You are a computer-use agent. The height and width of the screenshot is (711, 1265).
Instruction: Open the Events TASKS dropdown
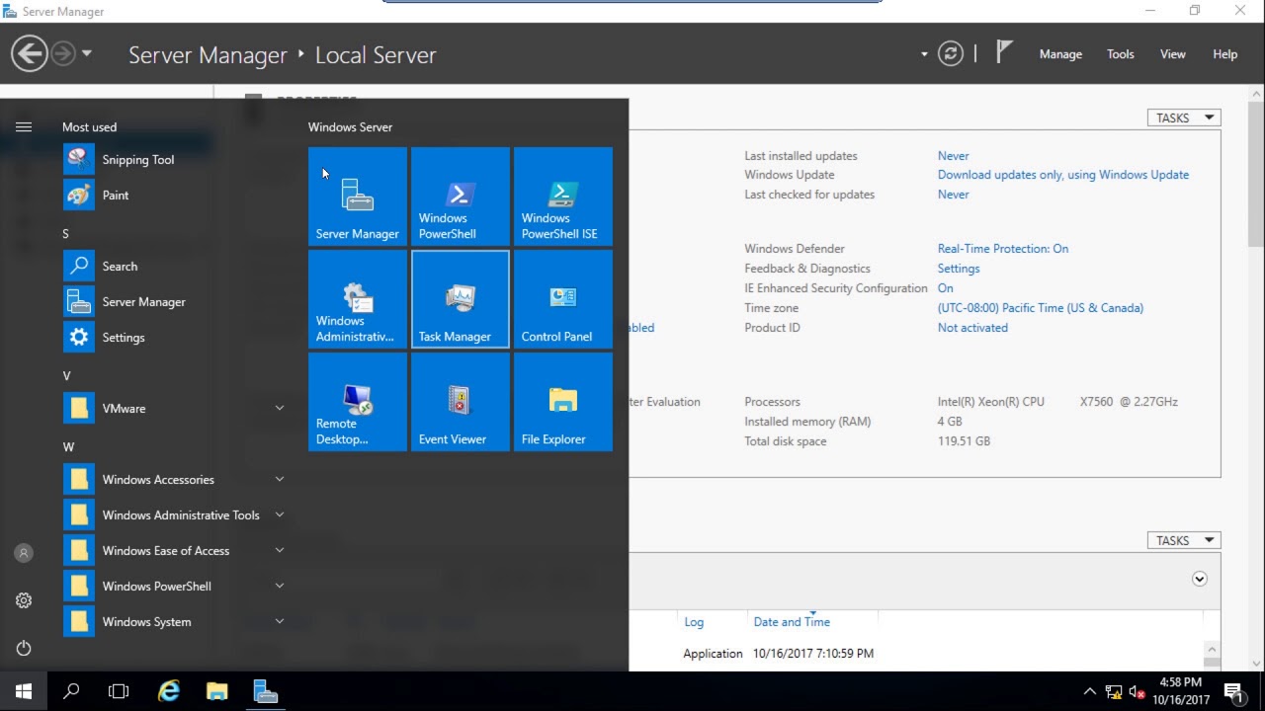click(x=1184, y=540)
